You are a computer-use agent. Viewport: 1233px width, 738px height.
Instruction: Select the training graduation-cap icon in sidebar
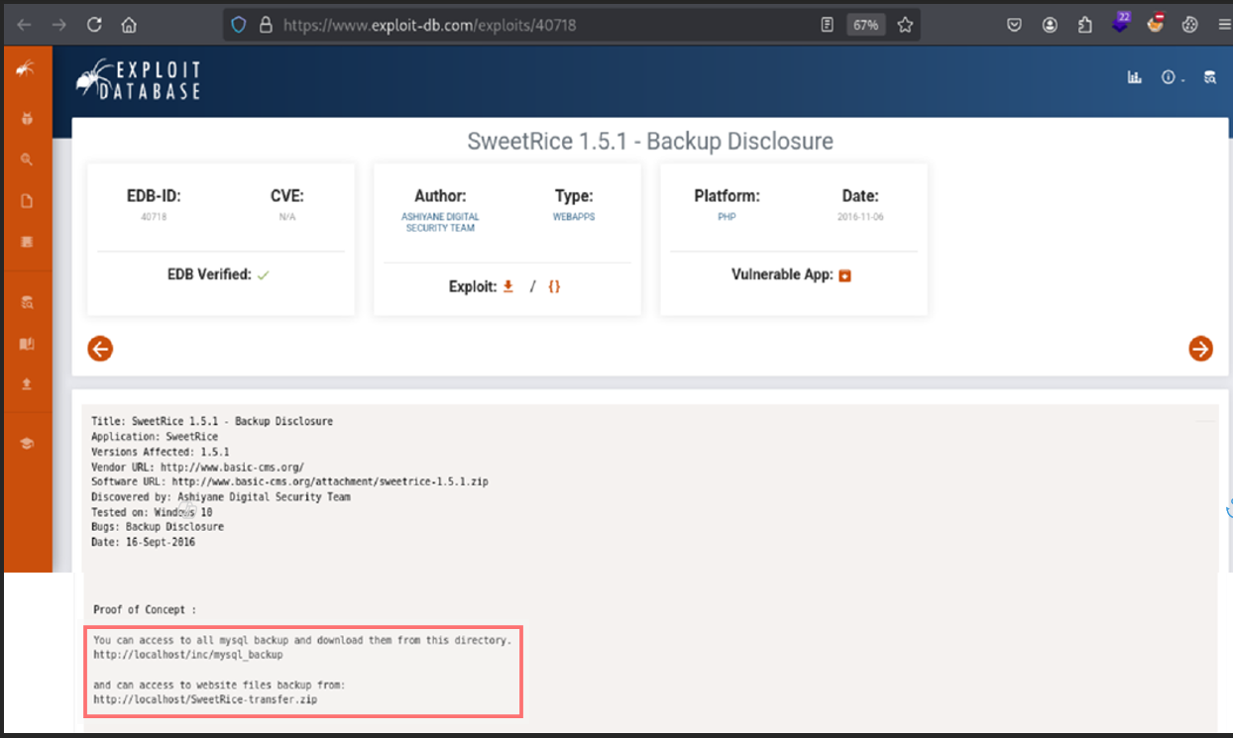[27, 443]
